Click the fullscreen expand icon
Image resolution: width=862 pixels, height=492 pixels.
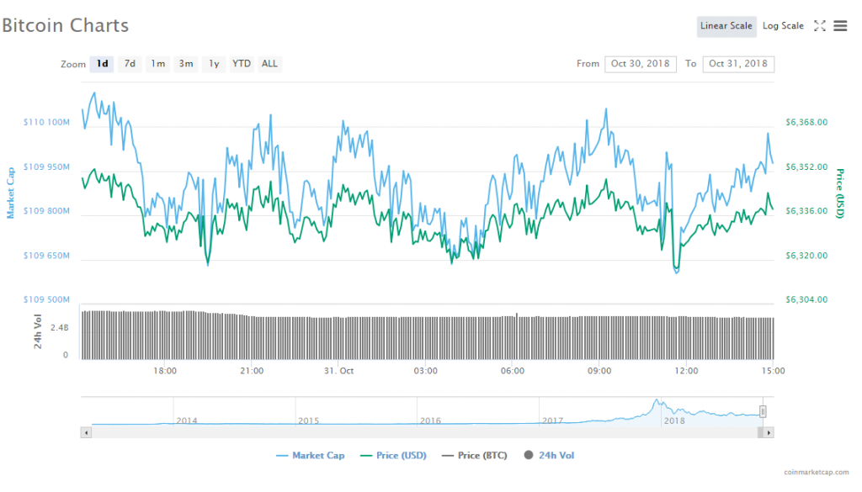[820, 26]
